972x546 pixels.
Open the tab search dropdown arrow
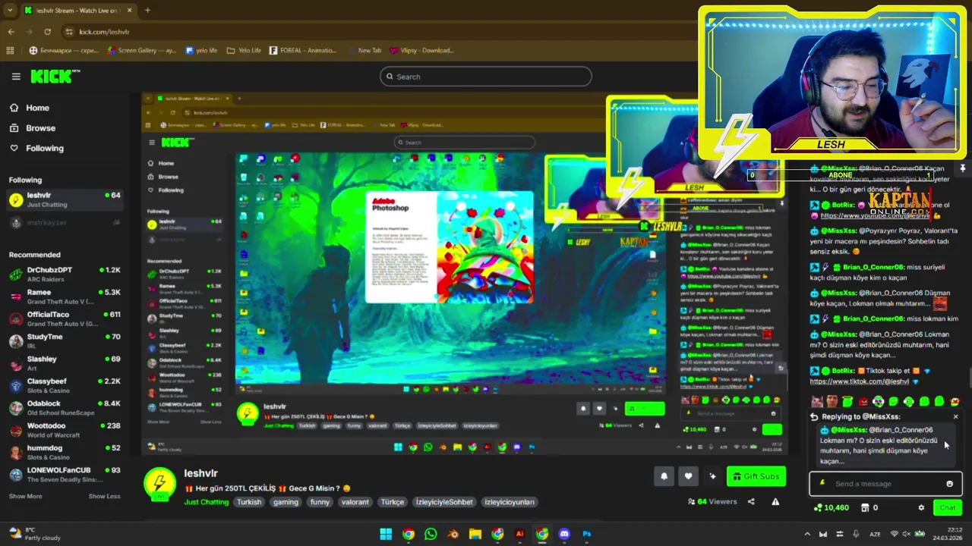pyautogui.click(x=9, y=11)
